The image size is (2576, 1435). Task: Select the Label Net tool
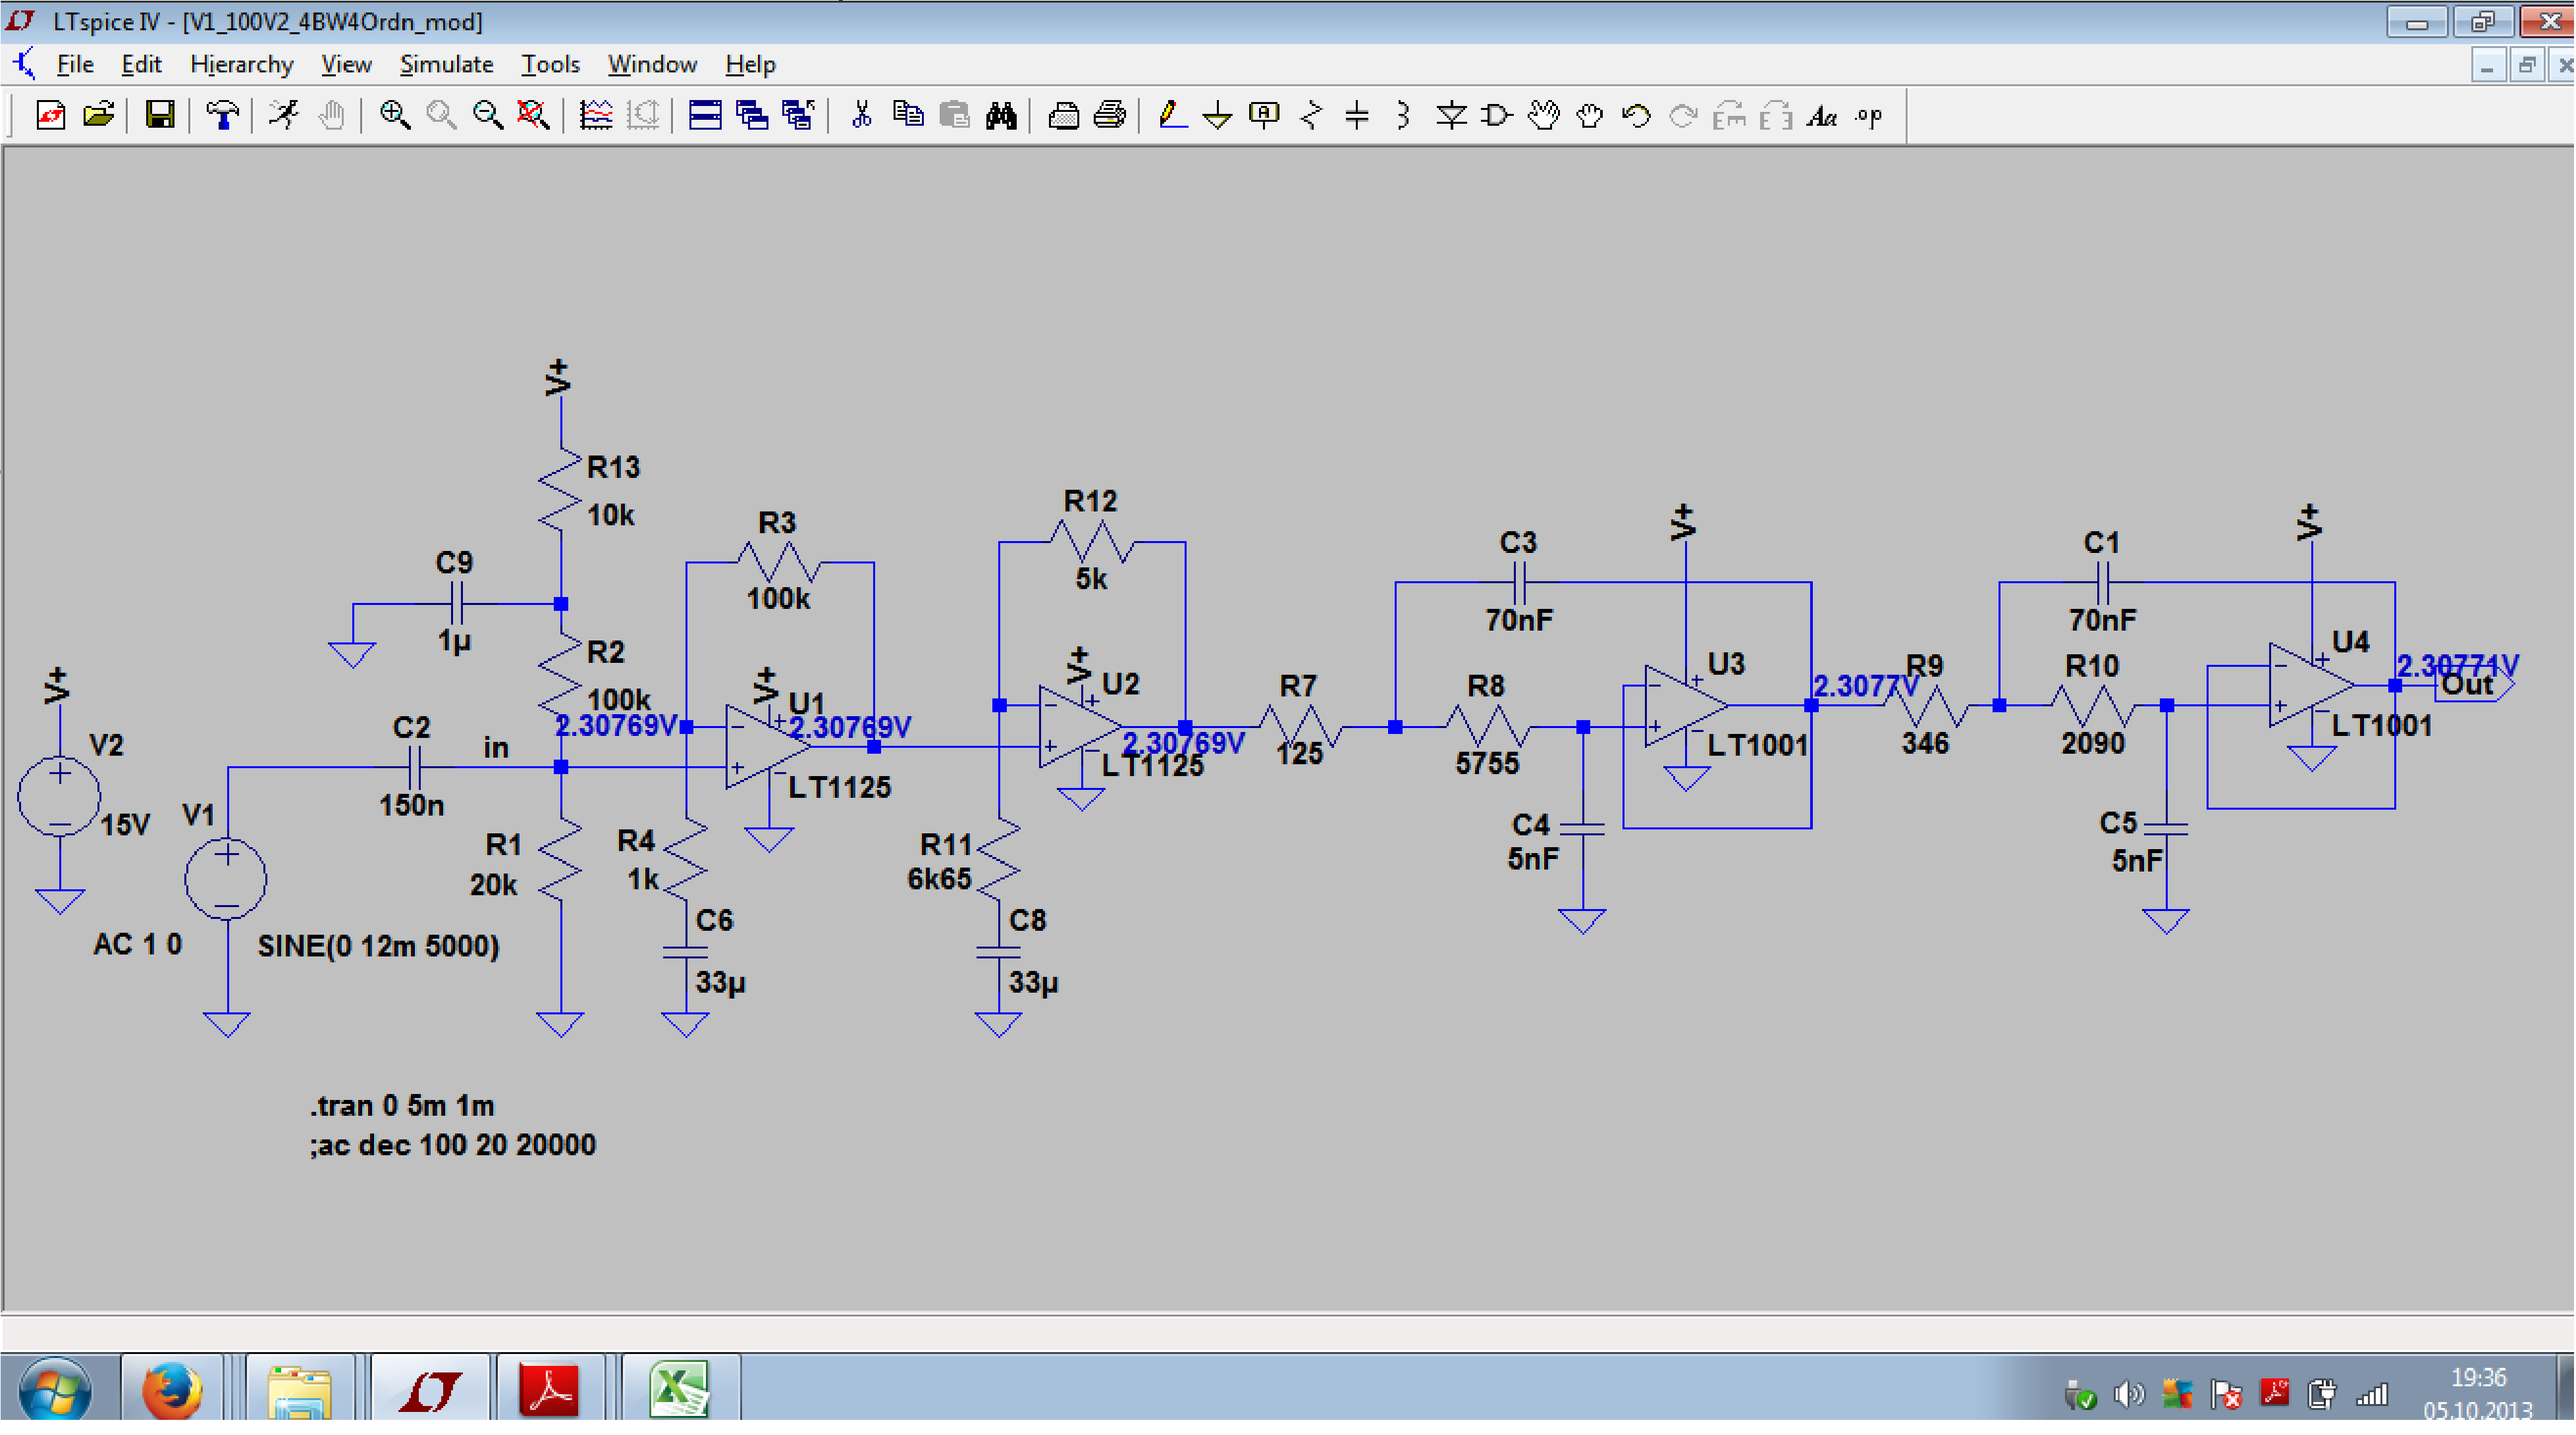[1264, 115]
